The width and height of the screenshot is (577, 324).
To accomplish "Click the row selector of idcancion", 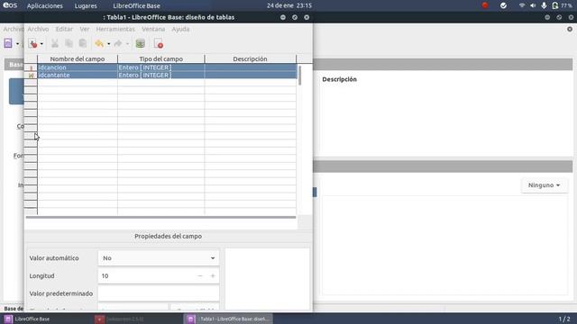I will [x=31, y=67].
